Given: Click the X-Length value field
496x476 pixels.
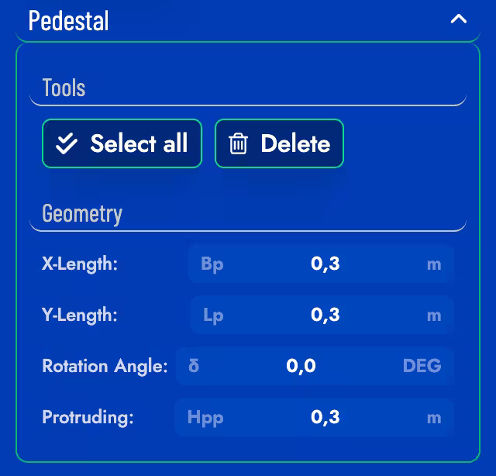Looking at the screenshot, I should [x=325, y=264].
